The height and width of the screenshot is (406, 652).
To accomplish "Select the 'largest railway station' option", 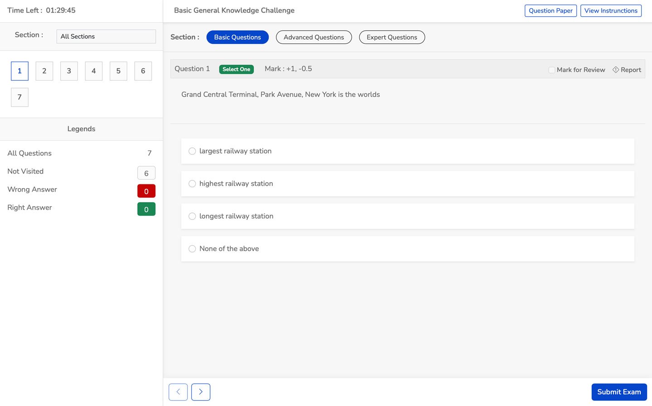I will pos(192,151).
